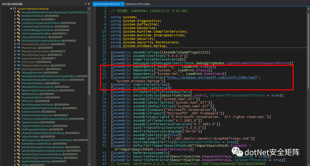Open the schemas.microsoft.com winfx xaml link
Screen dimensions: 310x166
click(212, 78)
